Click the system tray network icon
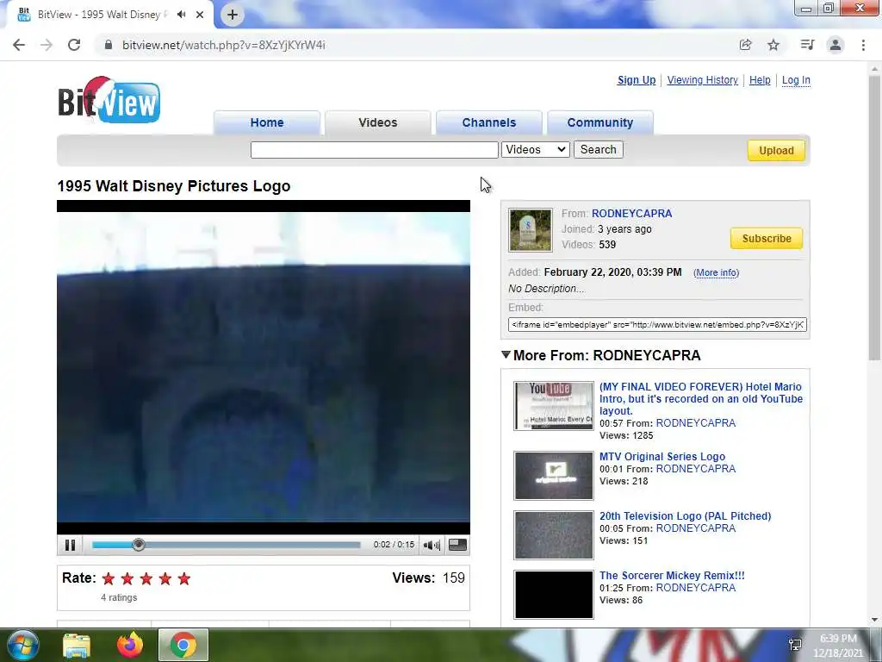This screenshot has height=662, width=882. (795, 645)
